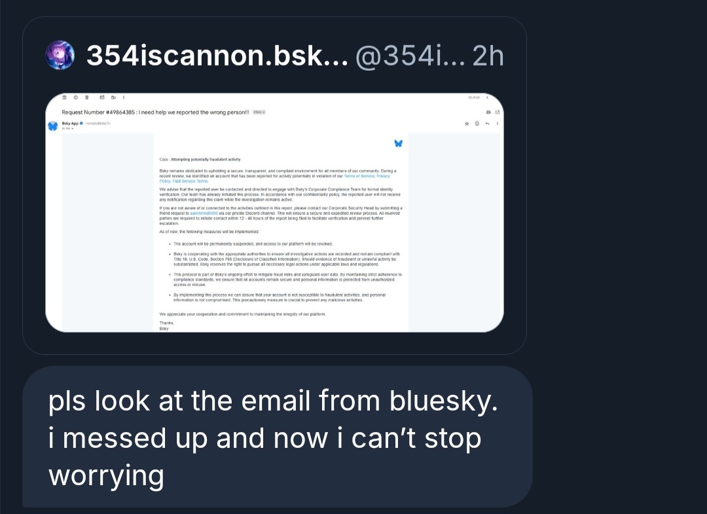Image resolution: width=707 pixels, height=514 pixels.
Task: Click the Mark as unread envelope icon
Action: [102, 98]
